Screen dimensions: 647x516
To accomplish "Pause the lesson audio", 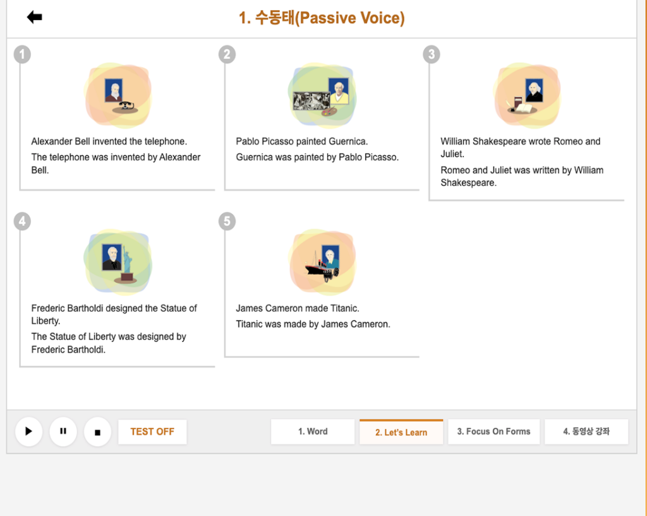I will tap(63, 431).
